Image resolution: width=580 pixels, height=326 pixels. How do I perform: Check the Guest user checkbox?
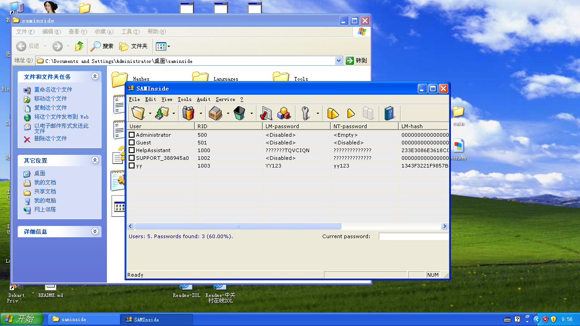coord(132,143)
